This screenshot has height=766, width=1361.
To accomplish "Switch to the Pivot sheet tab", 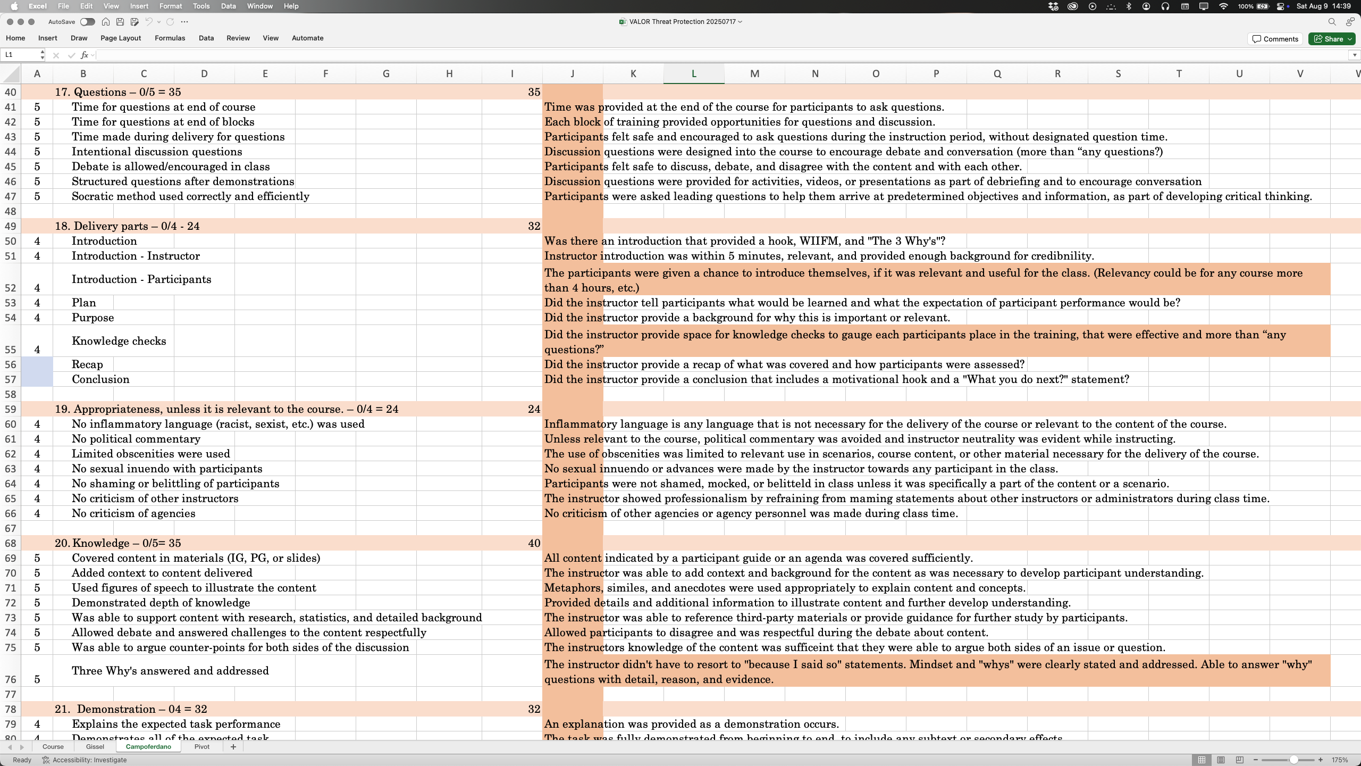I will coord(202,747).
